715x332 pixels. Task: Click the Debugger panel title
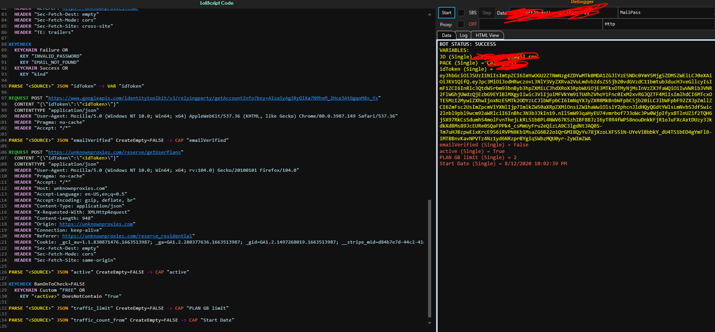pyautogui.click(x=581, y=2)
